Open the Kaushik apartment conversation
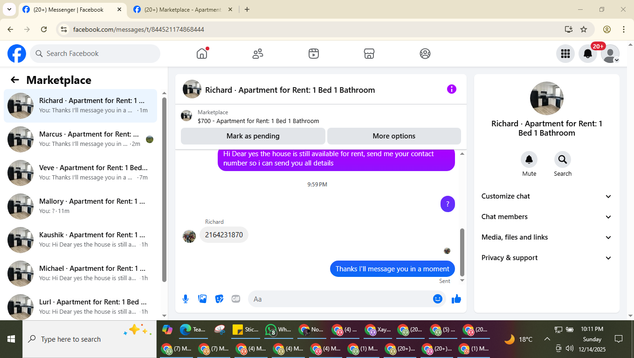This screenshot has width=634, height=358. (x=80, y=240)
